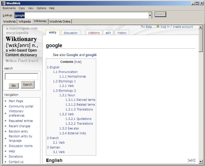This screenshot has height=166, width=205.
Task: Jump to 1.3.3 See also
Action: (x=69, y=128)
